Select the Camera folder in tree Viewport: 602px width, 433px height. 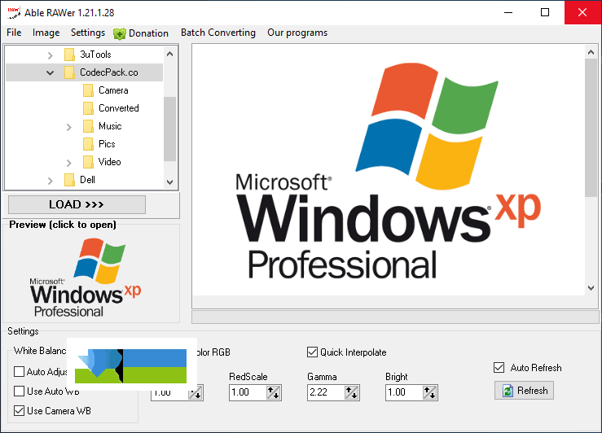point(113,90)
